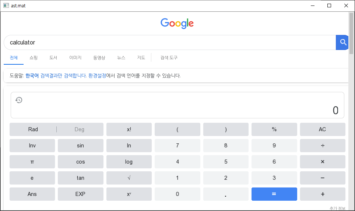The image size is (355, 211).
Task: Open the calculator history icon
Action: click(19, 100)
